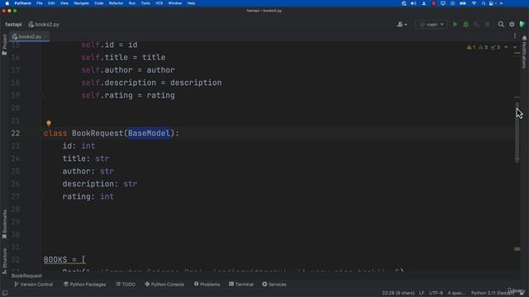This screenshot has width=529, height=297.
Task: Click the word description on line 26
Action: (88, 184)
